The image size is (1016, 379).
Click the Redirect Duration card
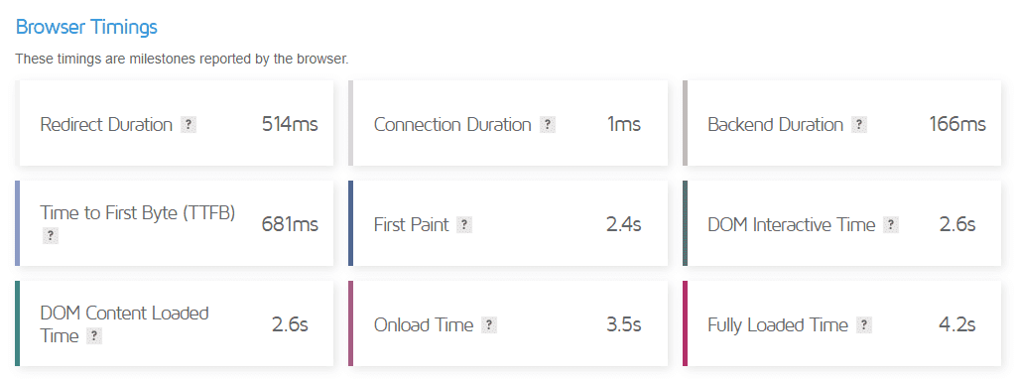(174, 123)
